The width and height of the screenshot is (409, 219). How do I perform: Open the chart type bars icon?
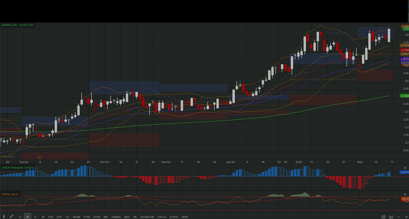(391, 217)
